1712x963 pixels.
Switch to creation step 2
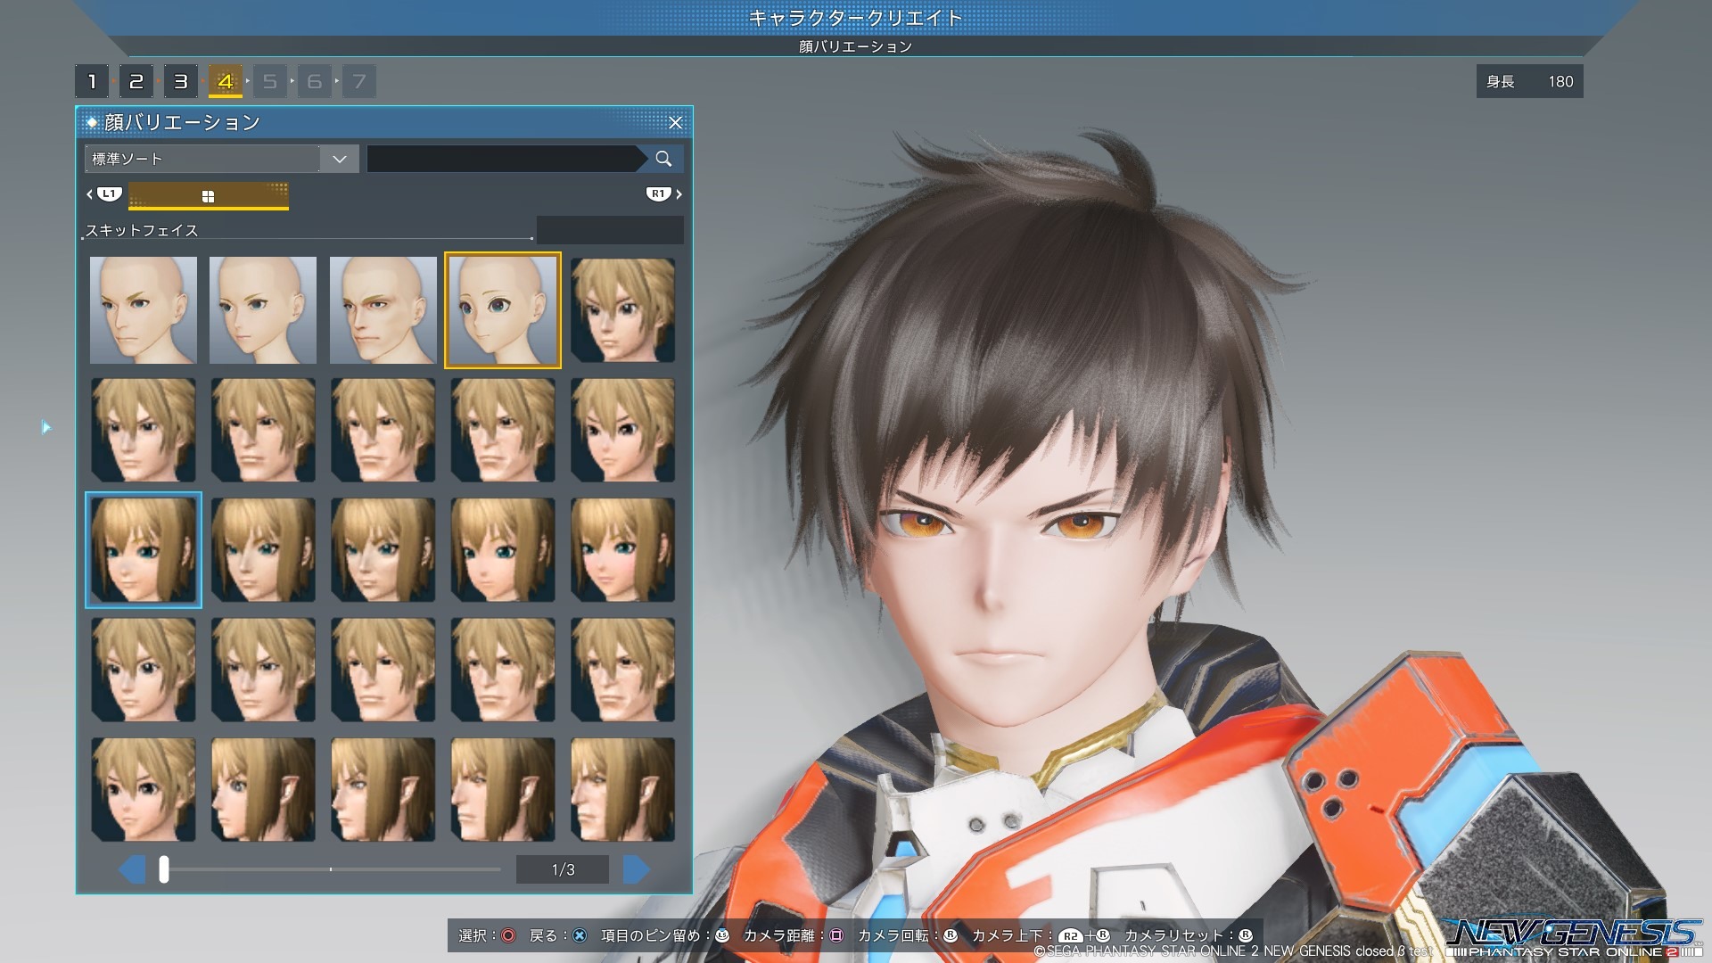tap(136, 81)
